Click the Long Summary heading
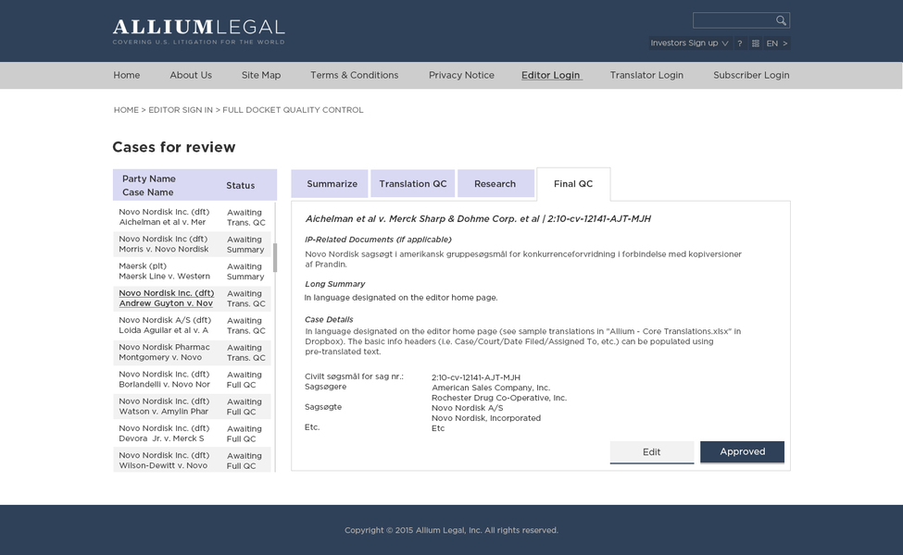The image size is (903, 555). click(x=334, y=284)
